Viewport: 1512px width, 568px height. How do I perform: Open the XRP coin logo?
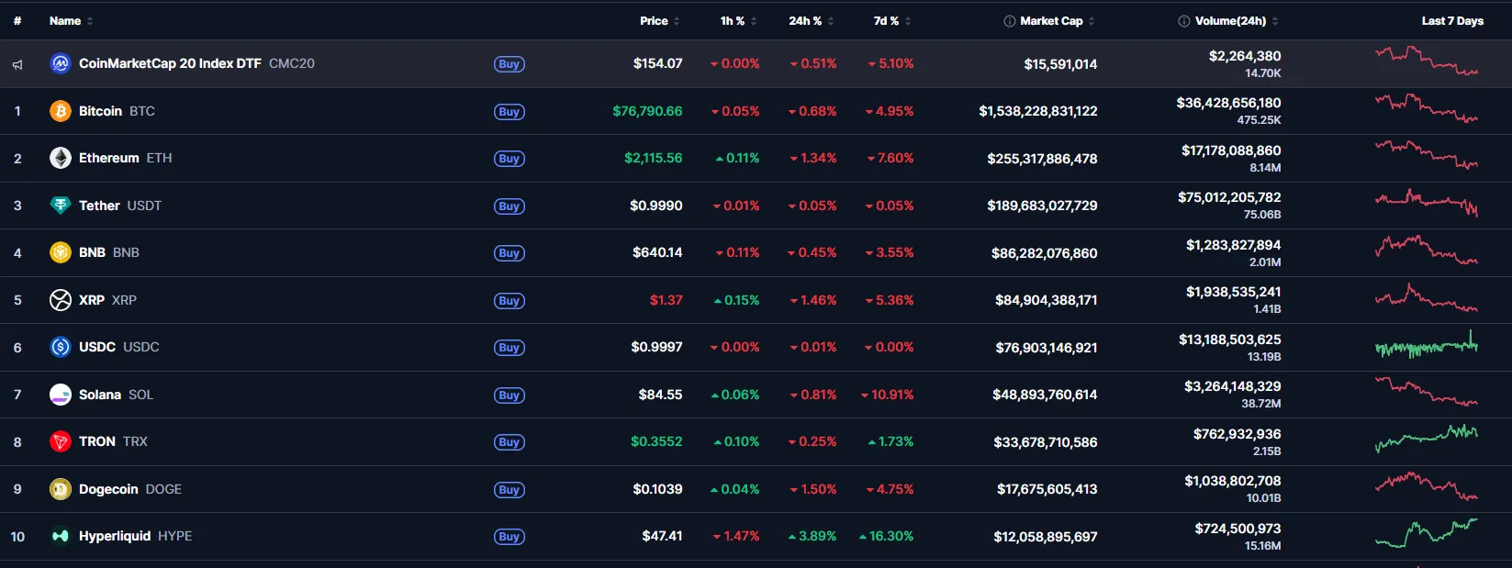point(61,300)
